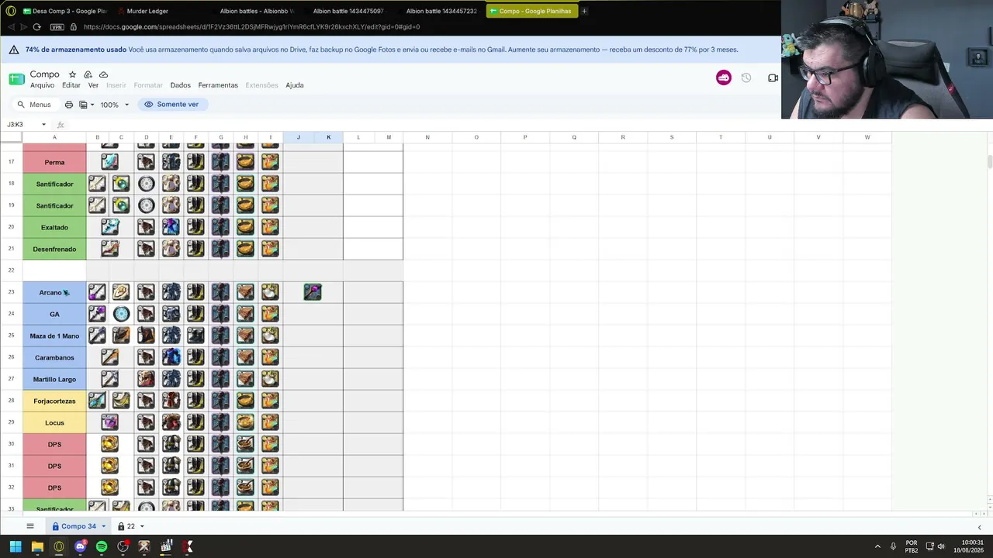The height and width of the screenshot is (558, 993).
Task: Click the pink anonymous user avatar
Action: [724, 78]
